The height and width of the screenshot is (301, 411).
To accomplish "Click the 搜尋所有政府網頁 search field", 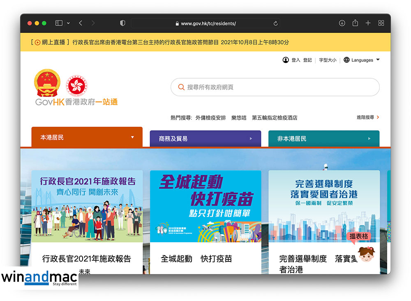I will pyautogui.click(x=275, y=87).
